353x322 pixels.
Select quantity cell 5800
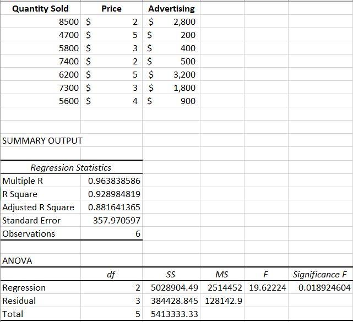tap(40, 48)
